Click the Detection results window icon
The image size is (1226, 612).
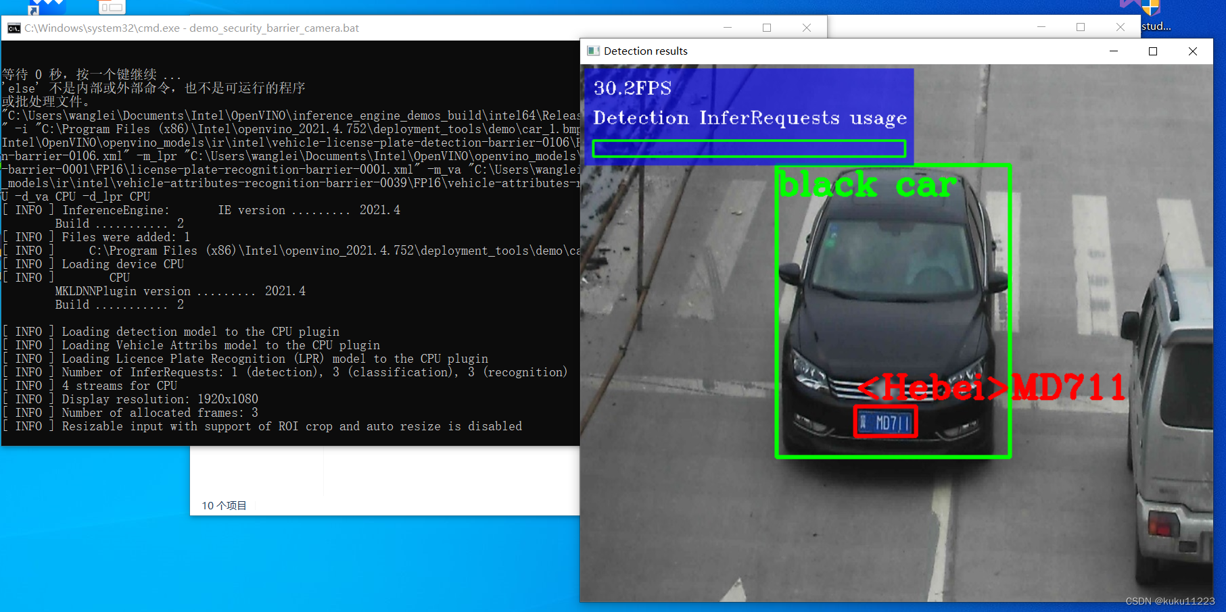tap(593, 51)
